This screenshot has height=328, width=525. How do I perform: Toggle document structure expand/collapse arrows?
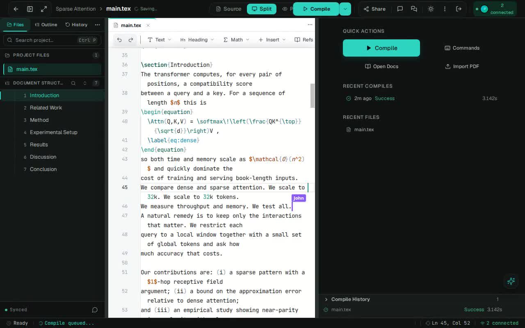click(x=85, y=83)
